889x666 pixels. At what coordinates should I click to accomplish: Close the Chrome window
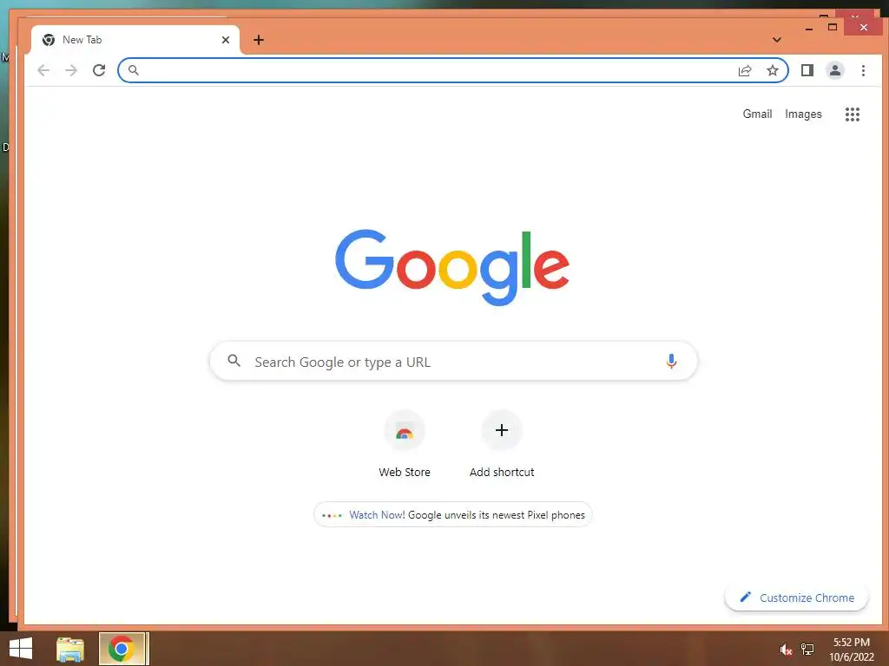[863, 27]
